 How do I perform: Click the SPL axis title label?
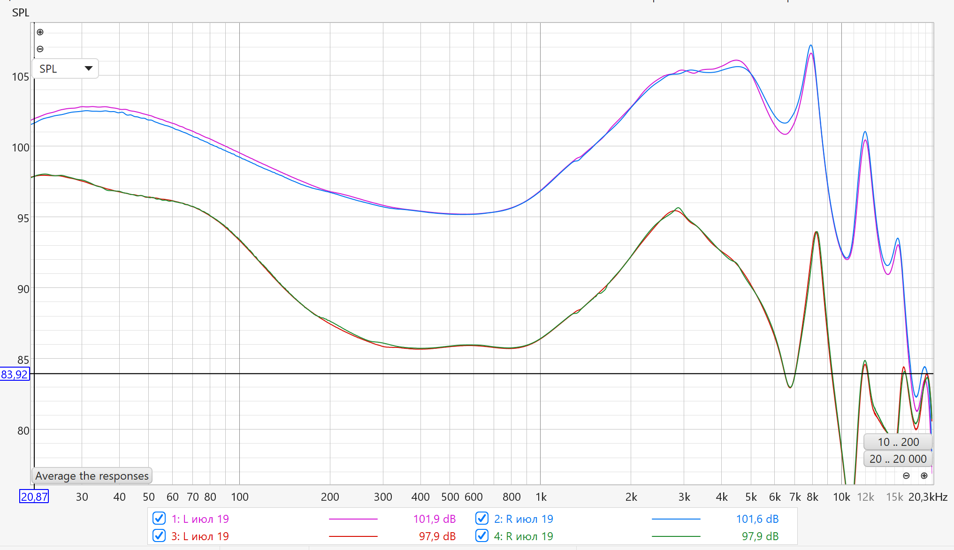(21, 13)
